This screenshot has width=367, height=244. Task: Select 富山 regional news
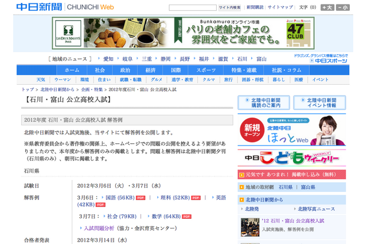pyautogui.click(x=261, y=59)
